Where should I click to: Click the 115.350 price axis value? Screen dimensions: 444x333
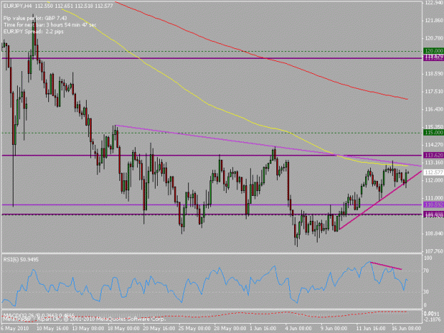pos(434,127)
